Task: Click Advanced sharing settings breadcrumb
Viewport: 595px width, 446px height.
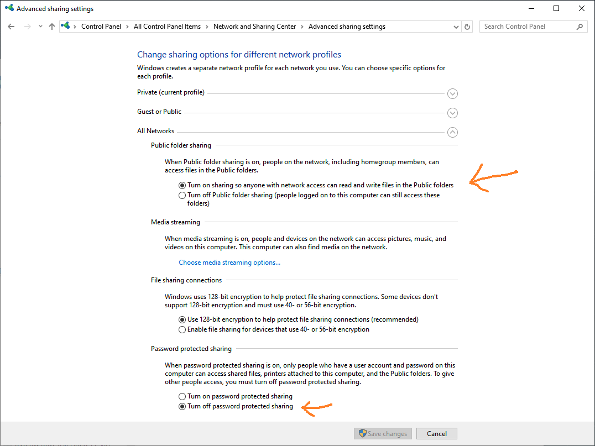Action: coord(347,27)
